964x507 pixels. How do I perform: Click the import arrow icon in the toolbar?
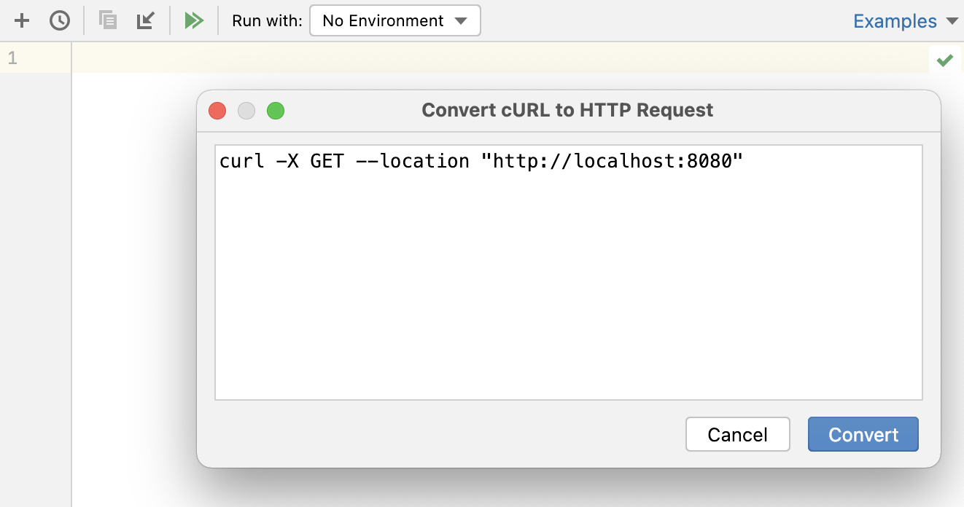(146, 20)
